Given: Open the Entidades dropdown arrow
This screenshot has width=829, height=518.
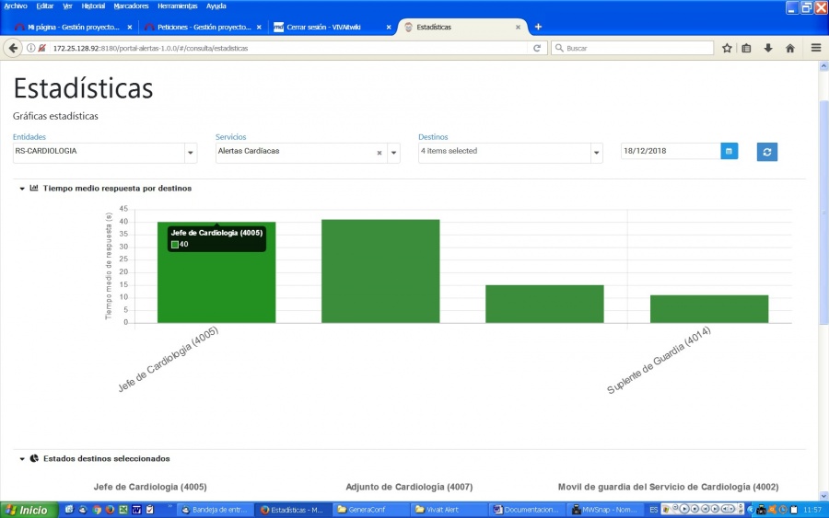Looking at the screenshot, I should (191, 153).
